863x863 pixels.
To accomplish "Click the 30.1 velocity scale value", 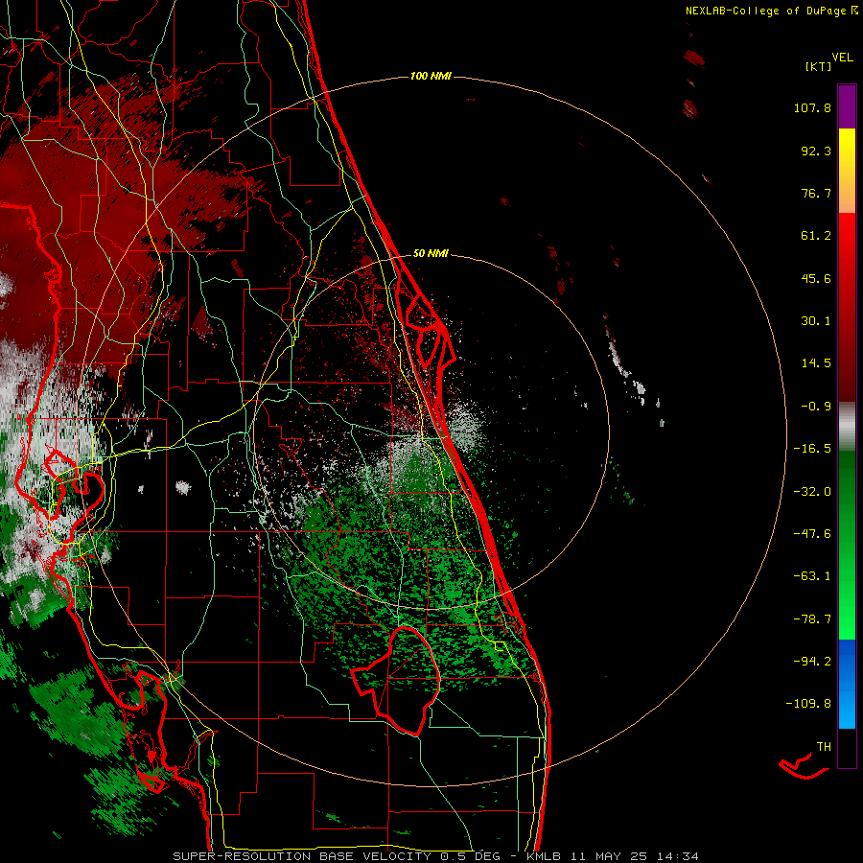I will 816,321.
